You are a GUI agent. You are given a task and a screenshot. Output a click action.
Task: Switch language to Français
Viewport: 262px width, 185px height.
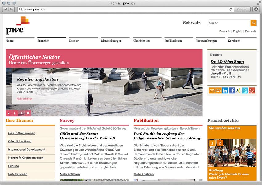pos(251,31)
